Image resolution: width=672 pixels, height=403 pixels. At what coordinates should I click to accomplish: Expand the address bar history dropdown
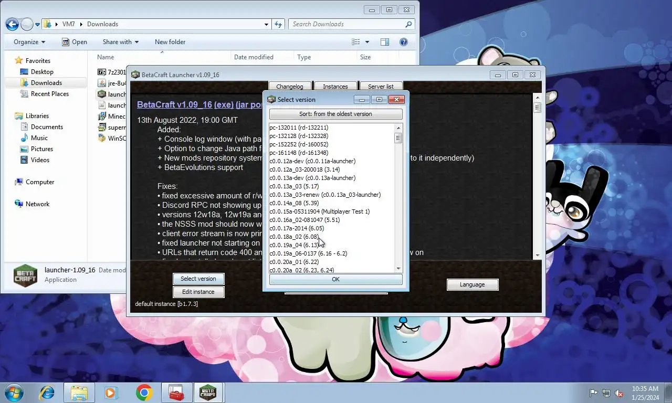point(267,24)
